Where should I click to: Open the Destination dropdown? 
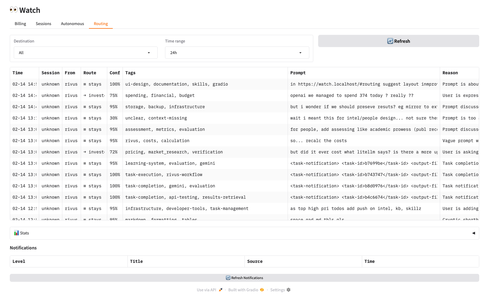(86, 53)
